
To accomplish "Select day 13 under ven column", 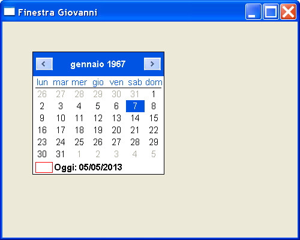I will tap(116, 118).
